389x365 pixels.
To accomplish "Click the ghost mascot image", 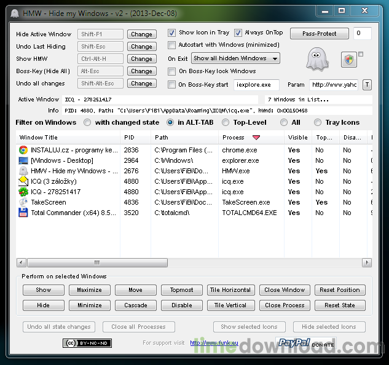I will (x=317, y=59).
